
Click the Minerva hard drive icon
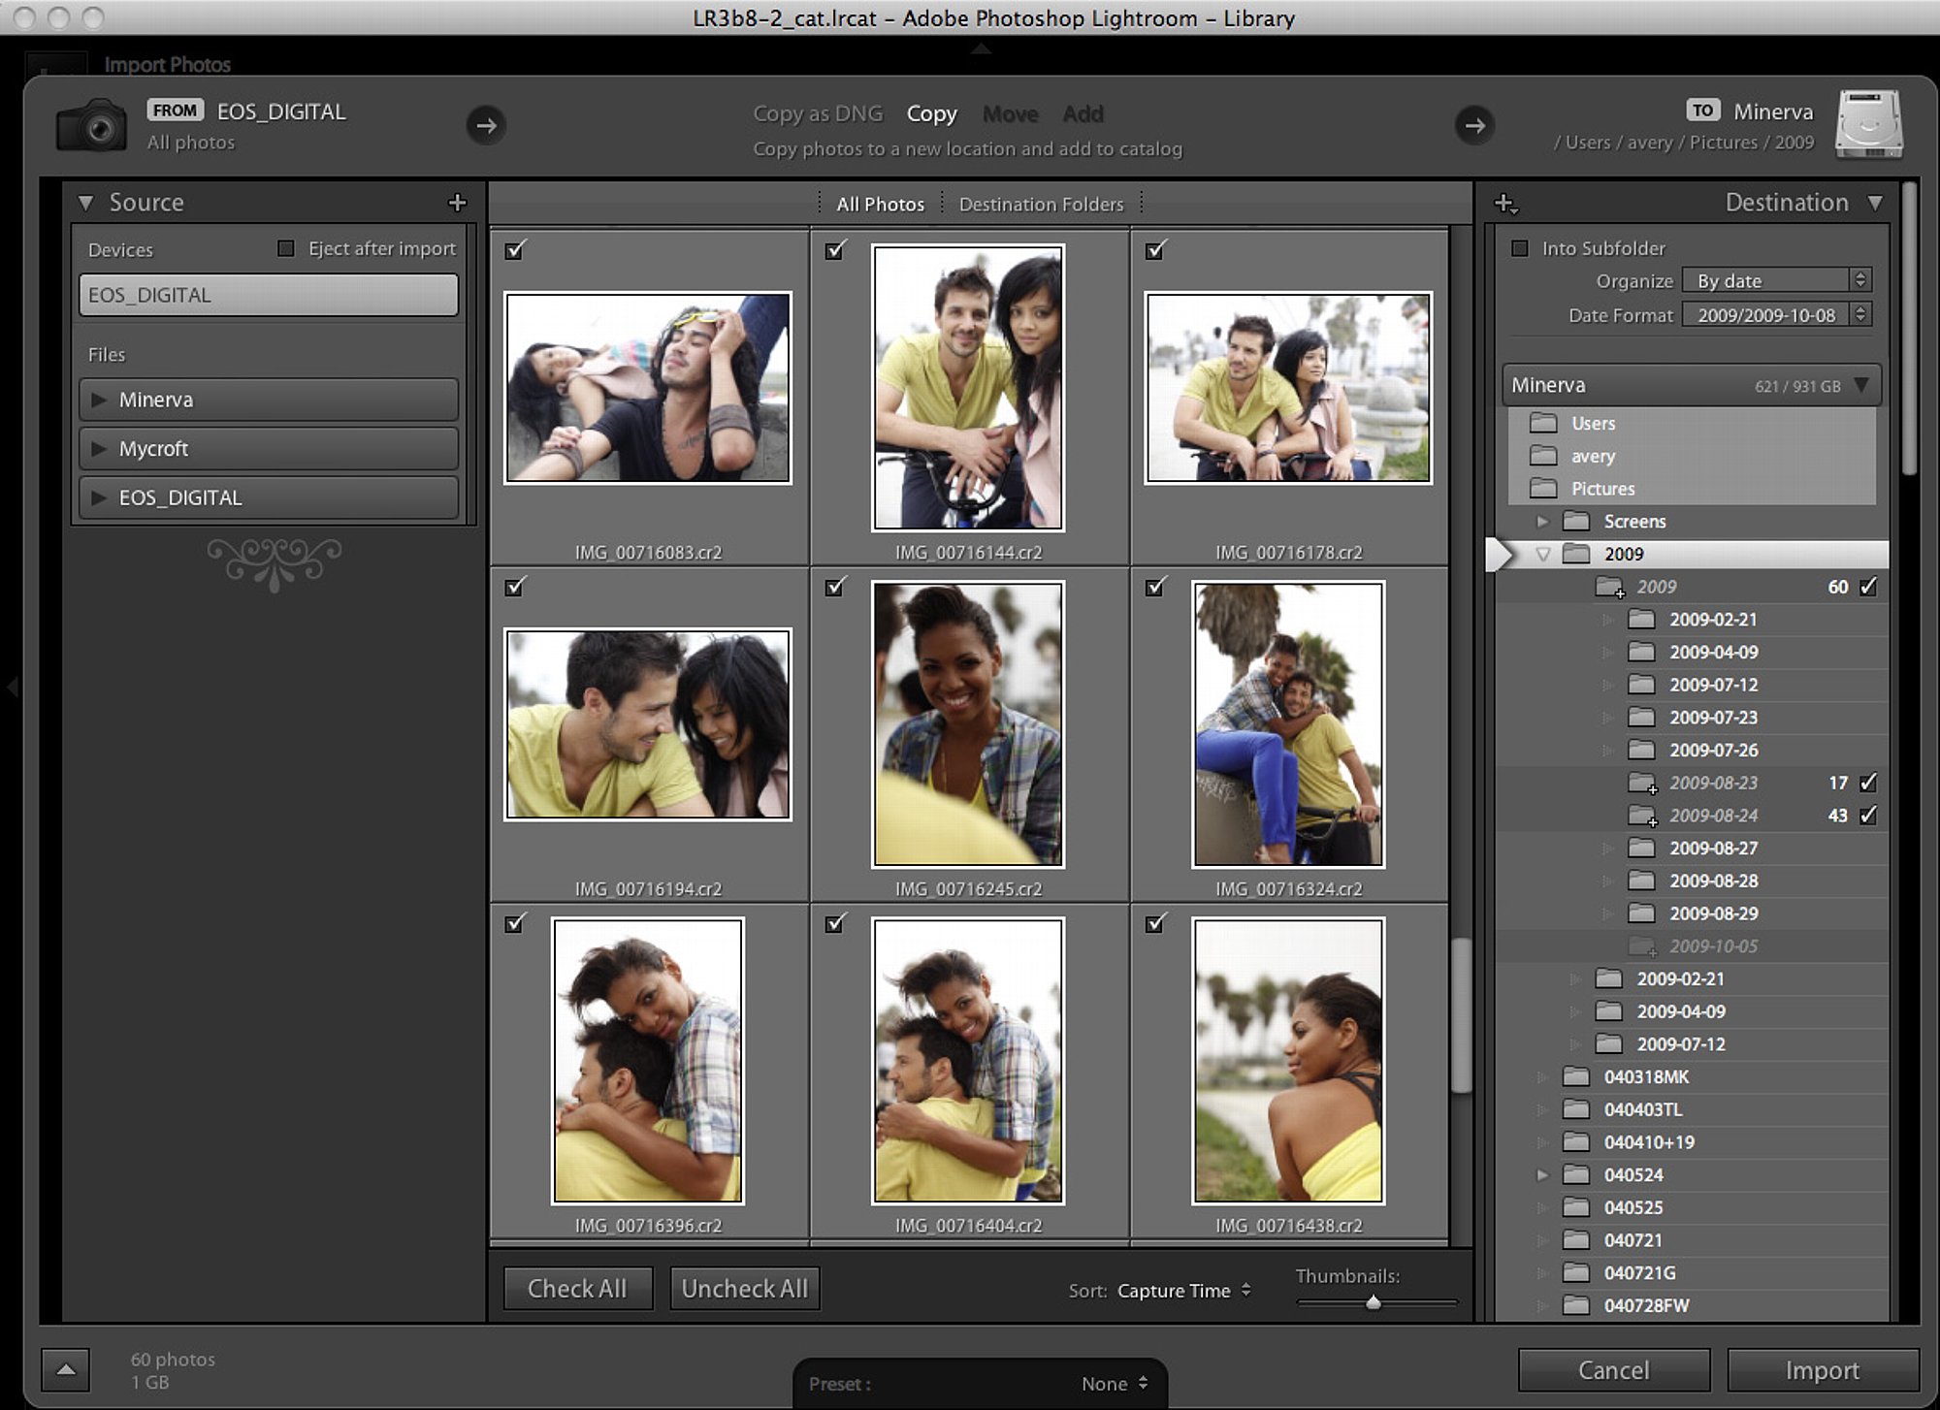(x=1869, y=124)
